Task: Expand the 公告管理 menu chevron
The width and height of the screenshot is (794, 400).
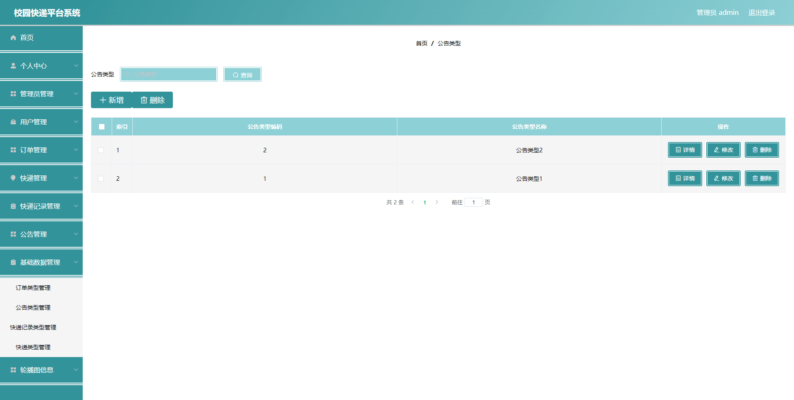Action: pyautogui.click(x=76, y=234)
